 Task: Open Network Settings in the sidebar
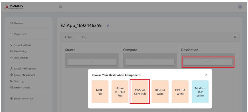tap(21, 45)
